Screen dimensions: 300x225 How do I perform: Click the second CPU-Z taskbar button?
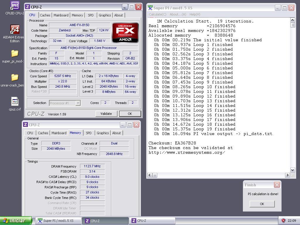pos(152,221)
